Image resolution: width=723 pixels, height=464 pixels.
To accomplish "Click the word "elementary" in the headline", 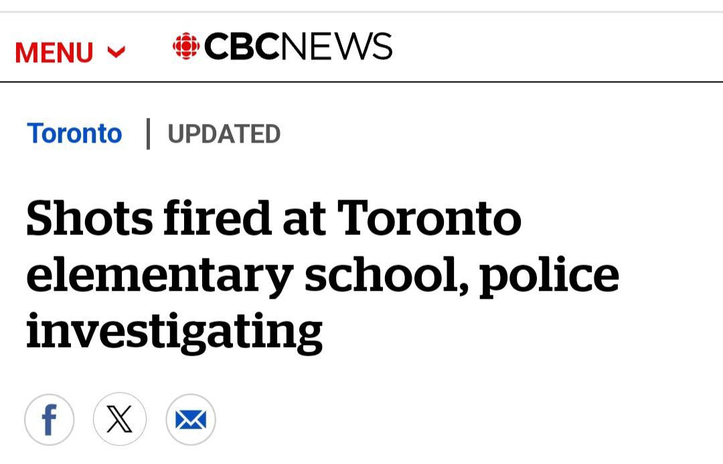I will coord(159,275).
